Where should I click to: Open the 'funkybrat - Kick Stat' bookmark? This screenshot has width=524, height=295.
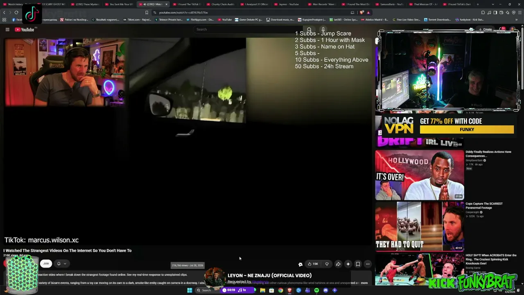[x=469, y=20]
